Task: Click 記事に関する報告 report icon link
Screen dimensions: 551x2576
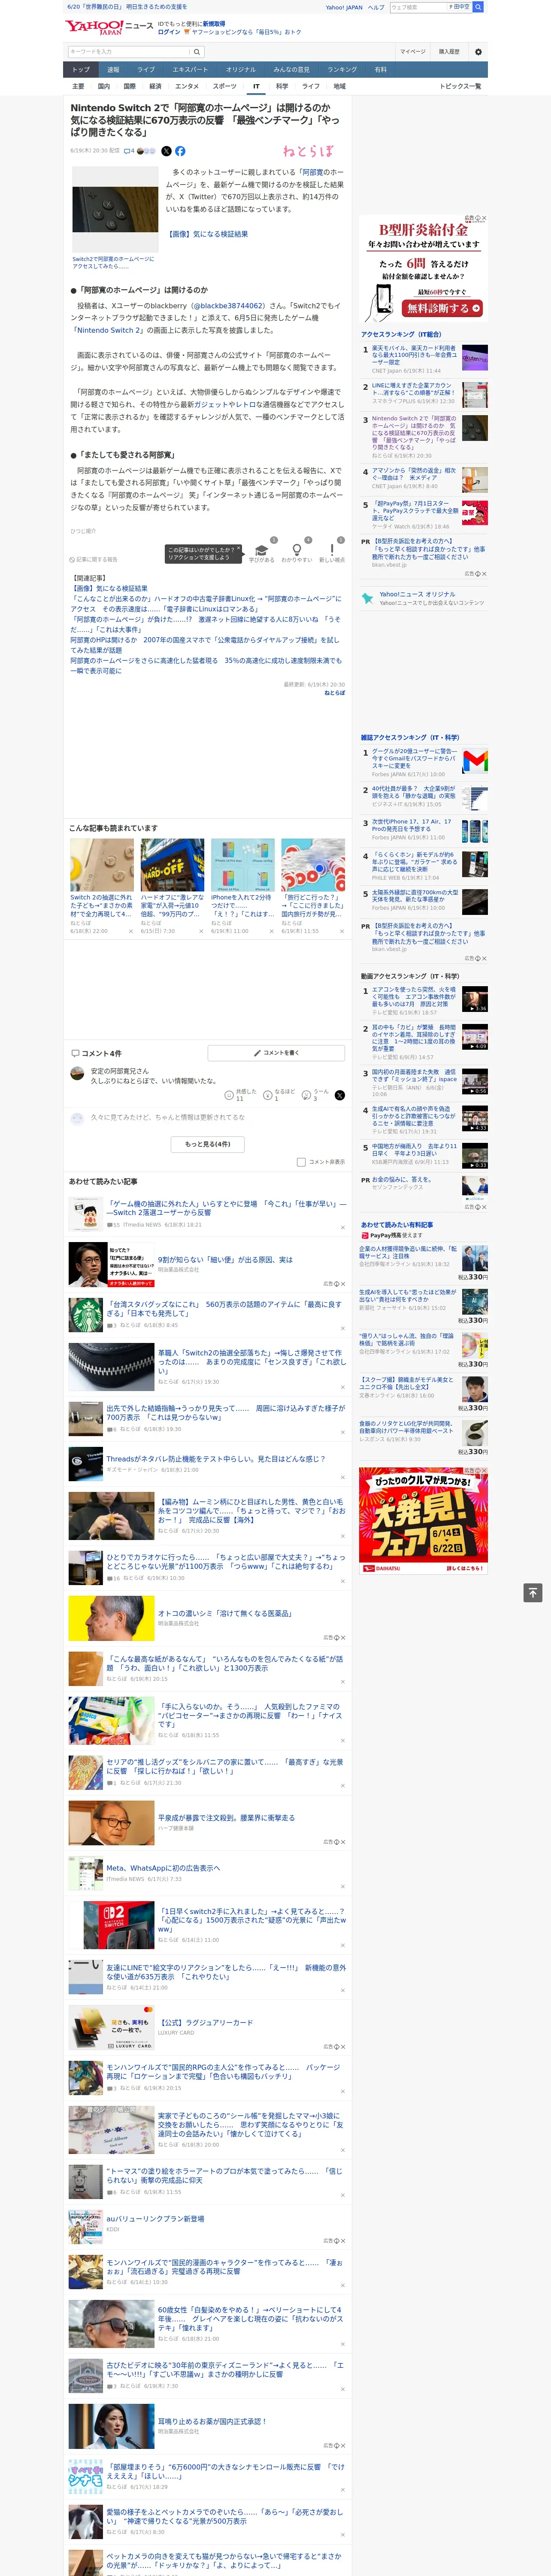Action: [x=94, y=559]
